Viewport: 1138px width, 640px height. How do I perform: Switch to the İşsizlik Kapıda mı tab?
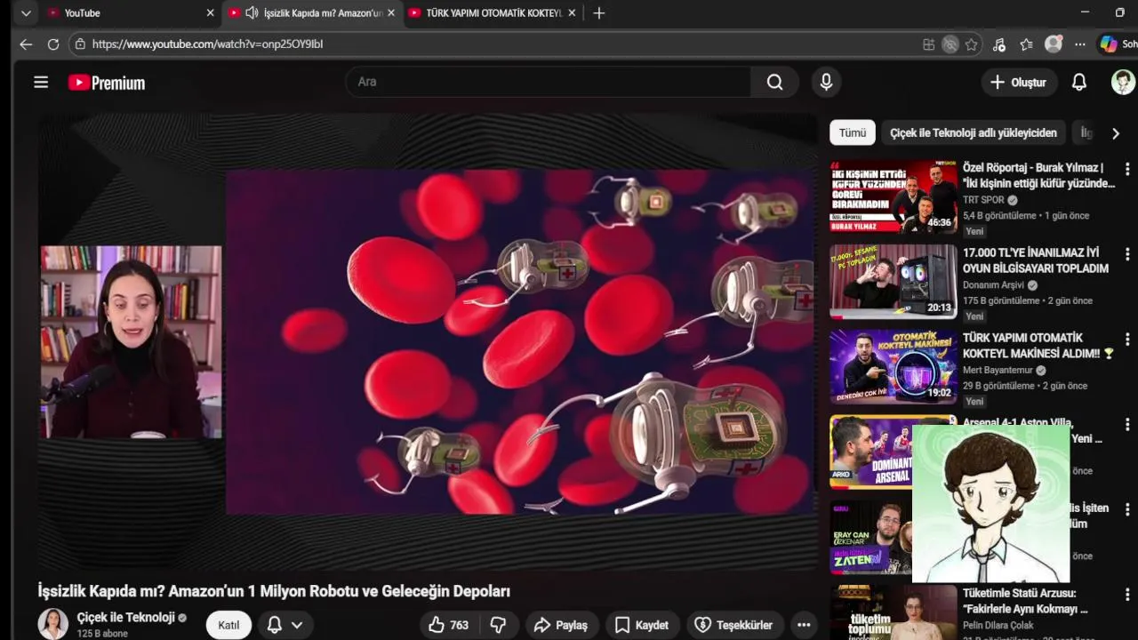point(311,12)
